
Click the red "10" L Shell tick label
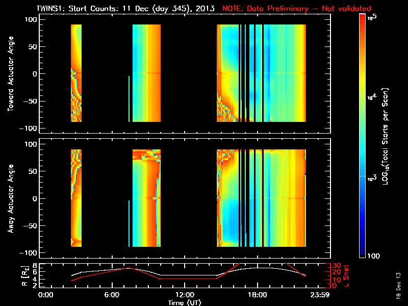(x=337, y=280)
